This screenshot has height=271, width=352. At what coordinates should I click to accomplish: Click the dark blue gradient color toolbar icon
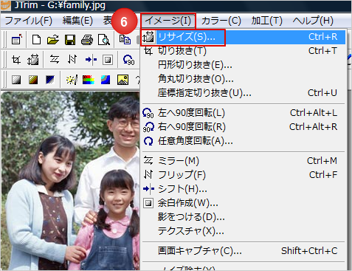click(50, 80)
